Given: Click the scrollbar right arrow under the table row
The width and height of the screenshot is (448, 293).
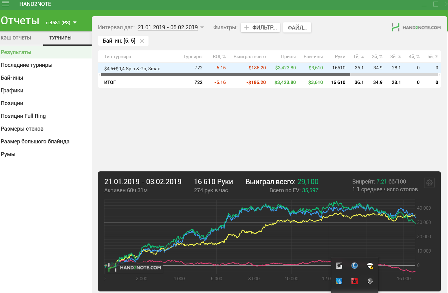Looking at the screenshot, I should [439, 75].
